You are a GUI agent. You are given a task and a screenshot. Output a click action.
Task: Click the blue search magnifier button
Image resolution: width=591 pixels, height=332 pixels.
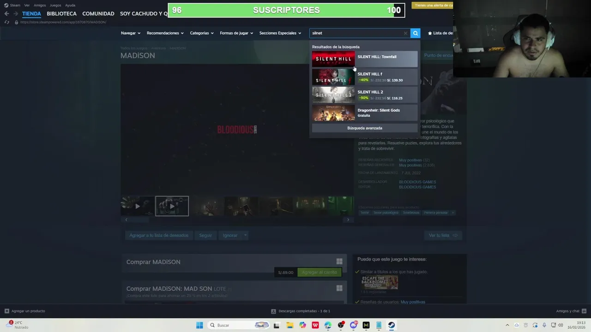pyautogui.click(x=415, y=33)
